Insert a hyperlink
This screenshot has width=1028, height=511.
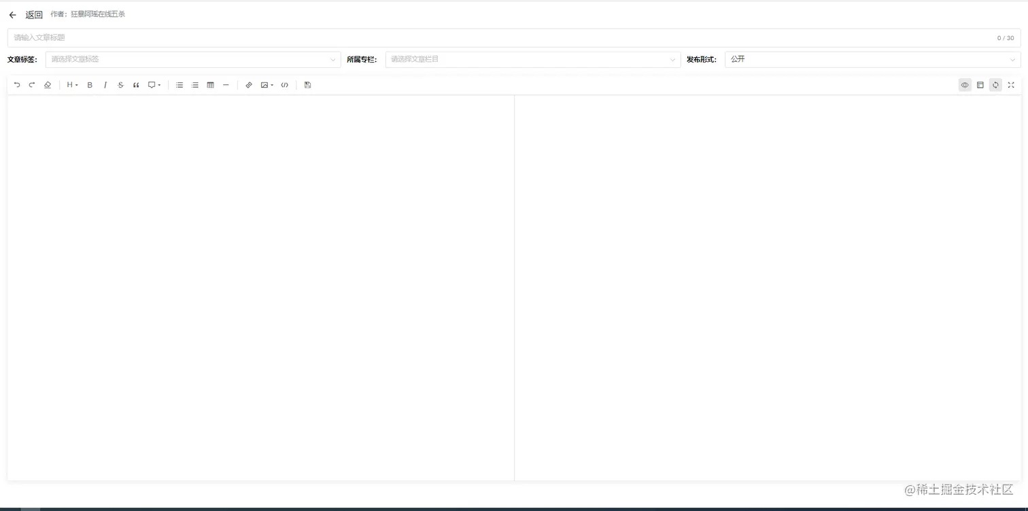coord(249,85)
